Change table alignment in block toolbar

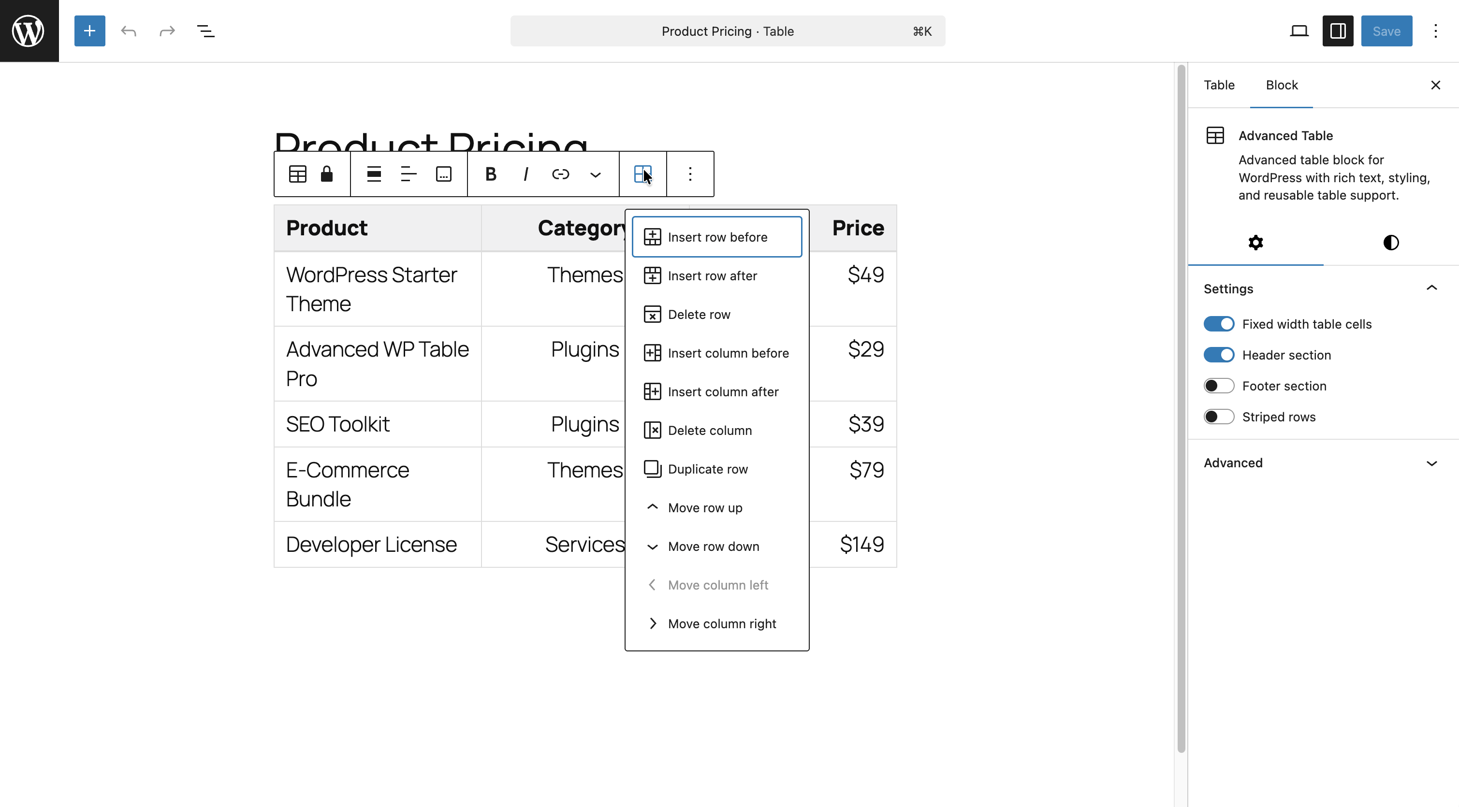374,174
